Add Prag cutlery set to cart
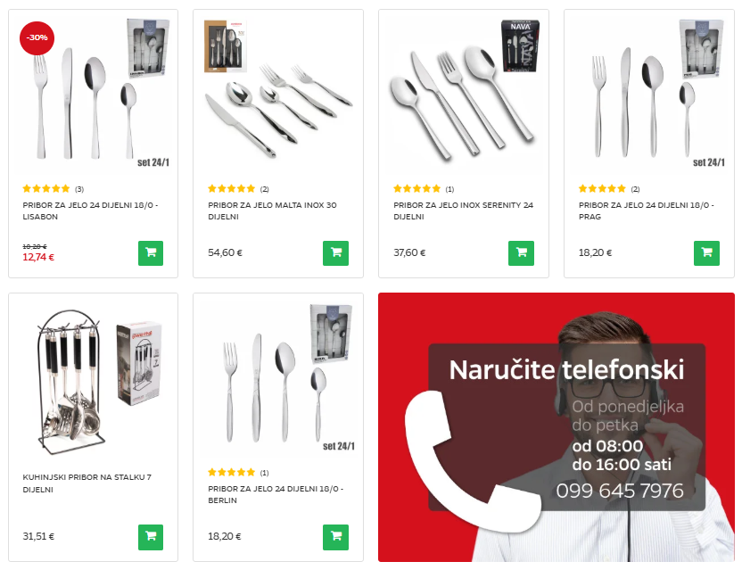This screenshot has height=570, width=742. coord(706,252)
